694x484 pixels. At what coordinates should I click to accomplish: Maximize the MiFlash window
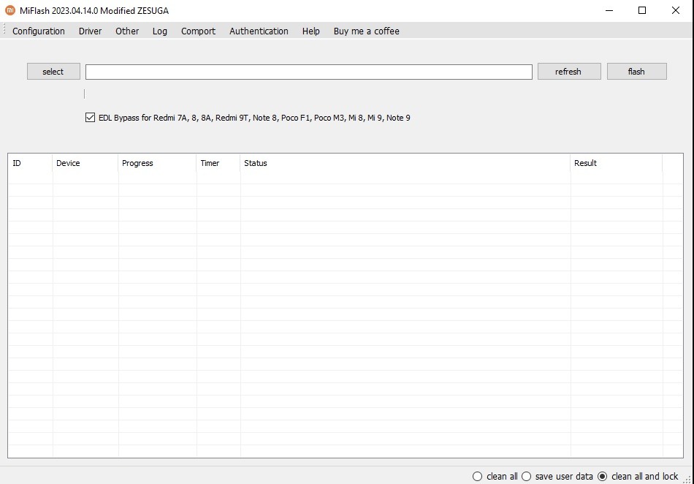[x=642, y=10]
